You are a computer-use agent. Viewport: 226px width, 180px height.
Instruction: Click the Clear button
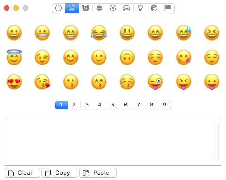pos(22,173)
